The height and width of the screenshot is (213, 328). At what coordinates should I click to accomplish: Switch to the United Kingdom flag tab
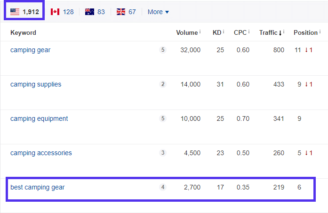[x=126, y=11]
